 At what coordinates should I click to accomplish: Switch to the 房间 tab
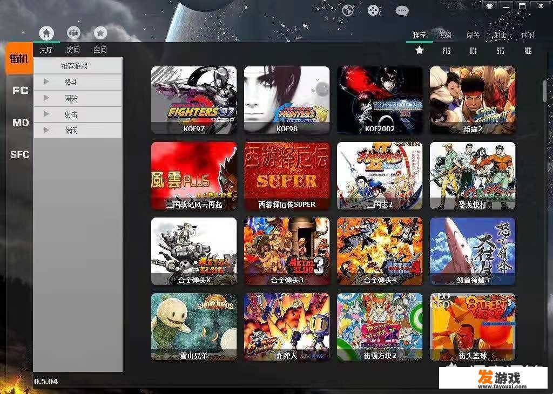point(73,50)
